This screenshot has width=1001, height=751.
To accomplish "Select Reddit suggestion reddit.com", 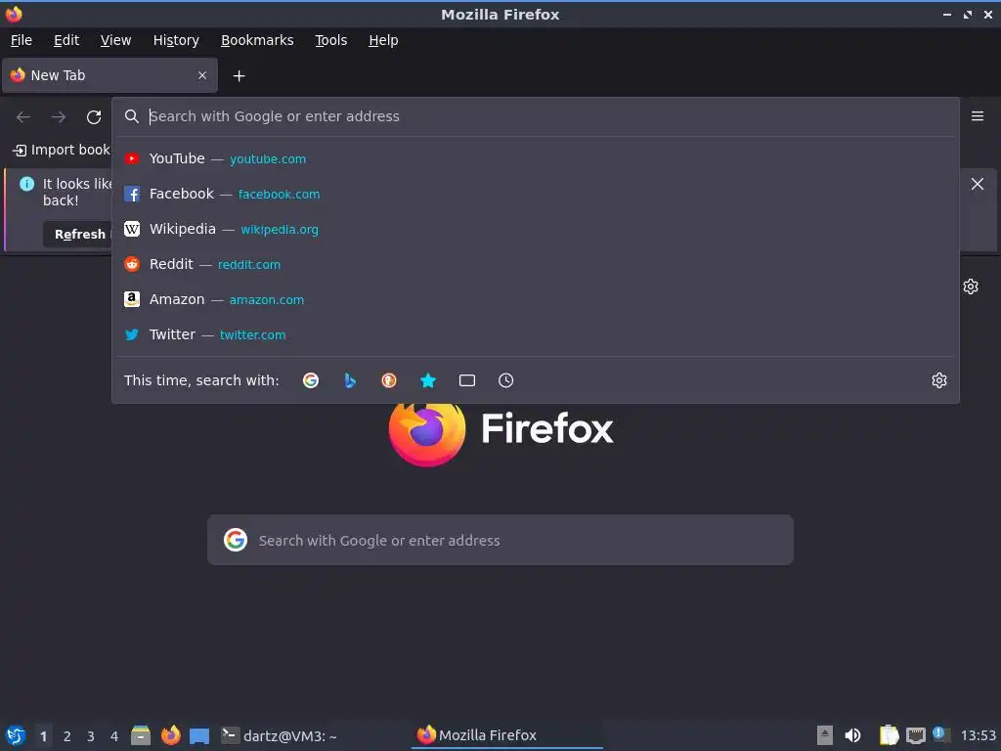I will (536, 264).
